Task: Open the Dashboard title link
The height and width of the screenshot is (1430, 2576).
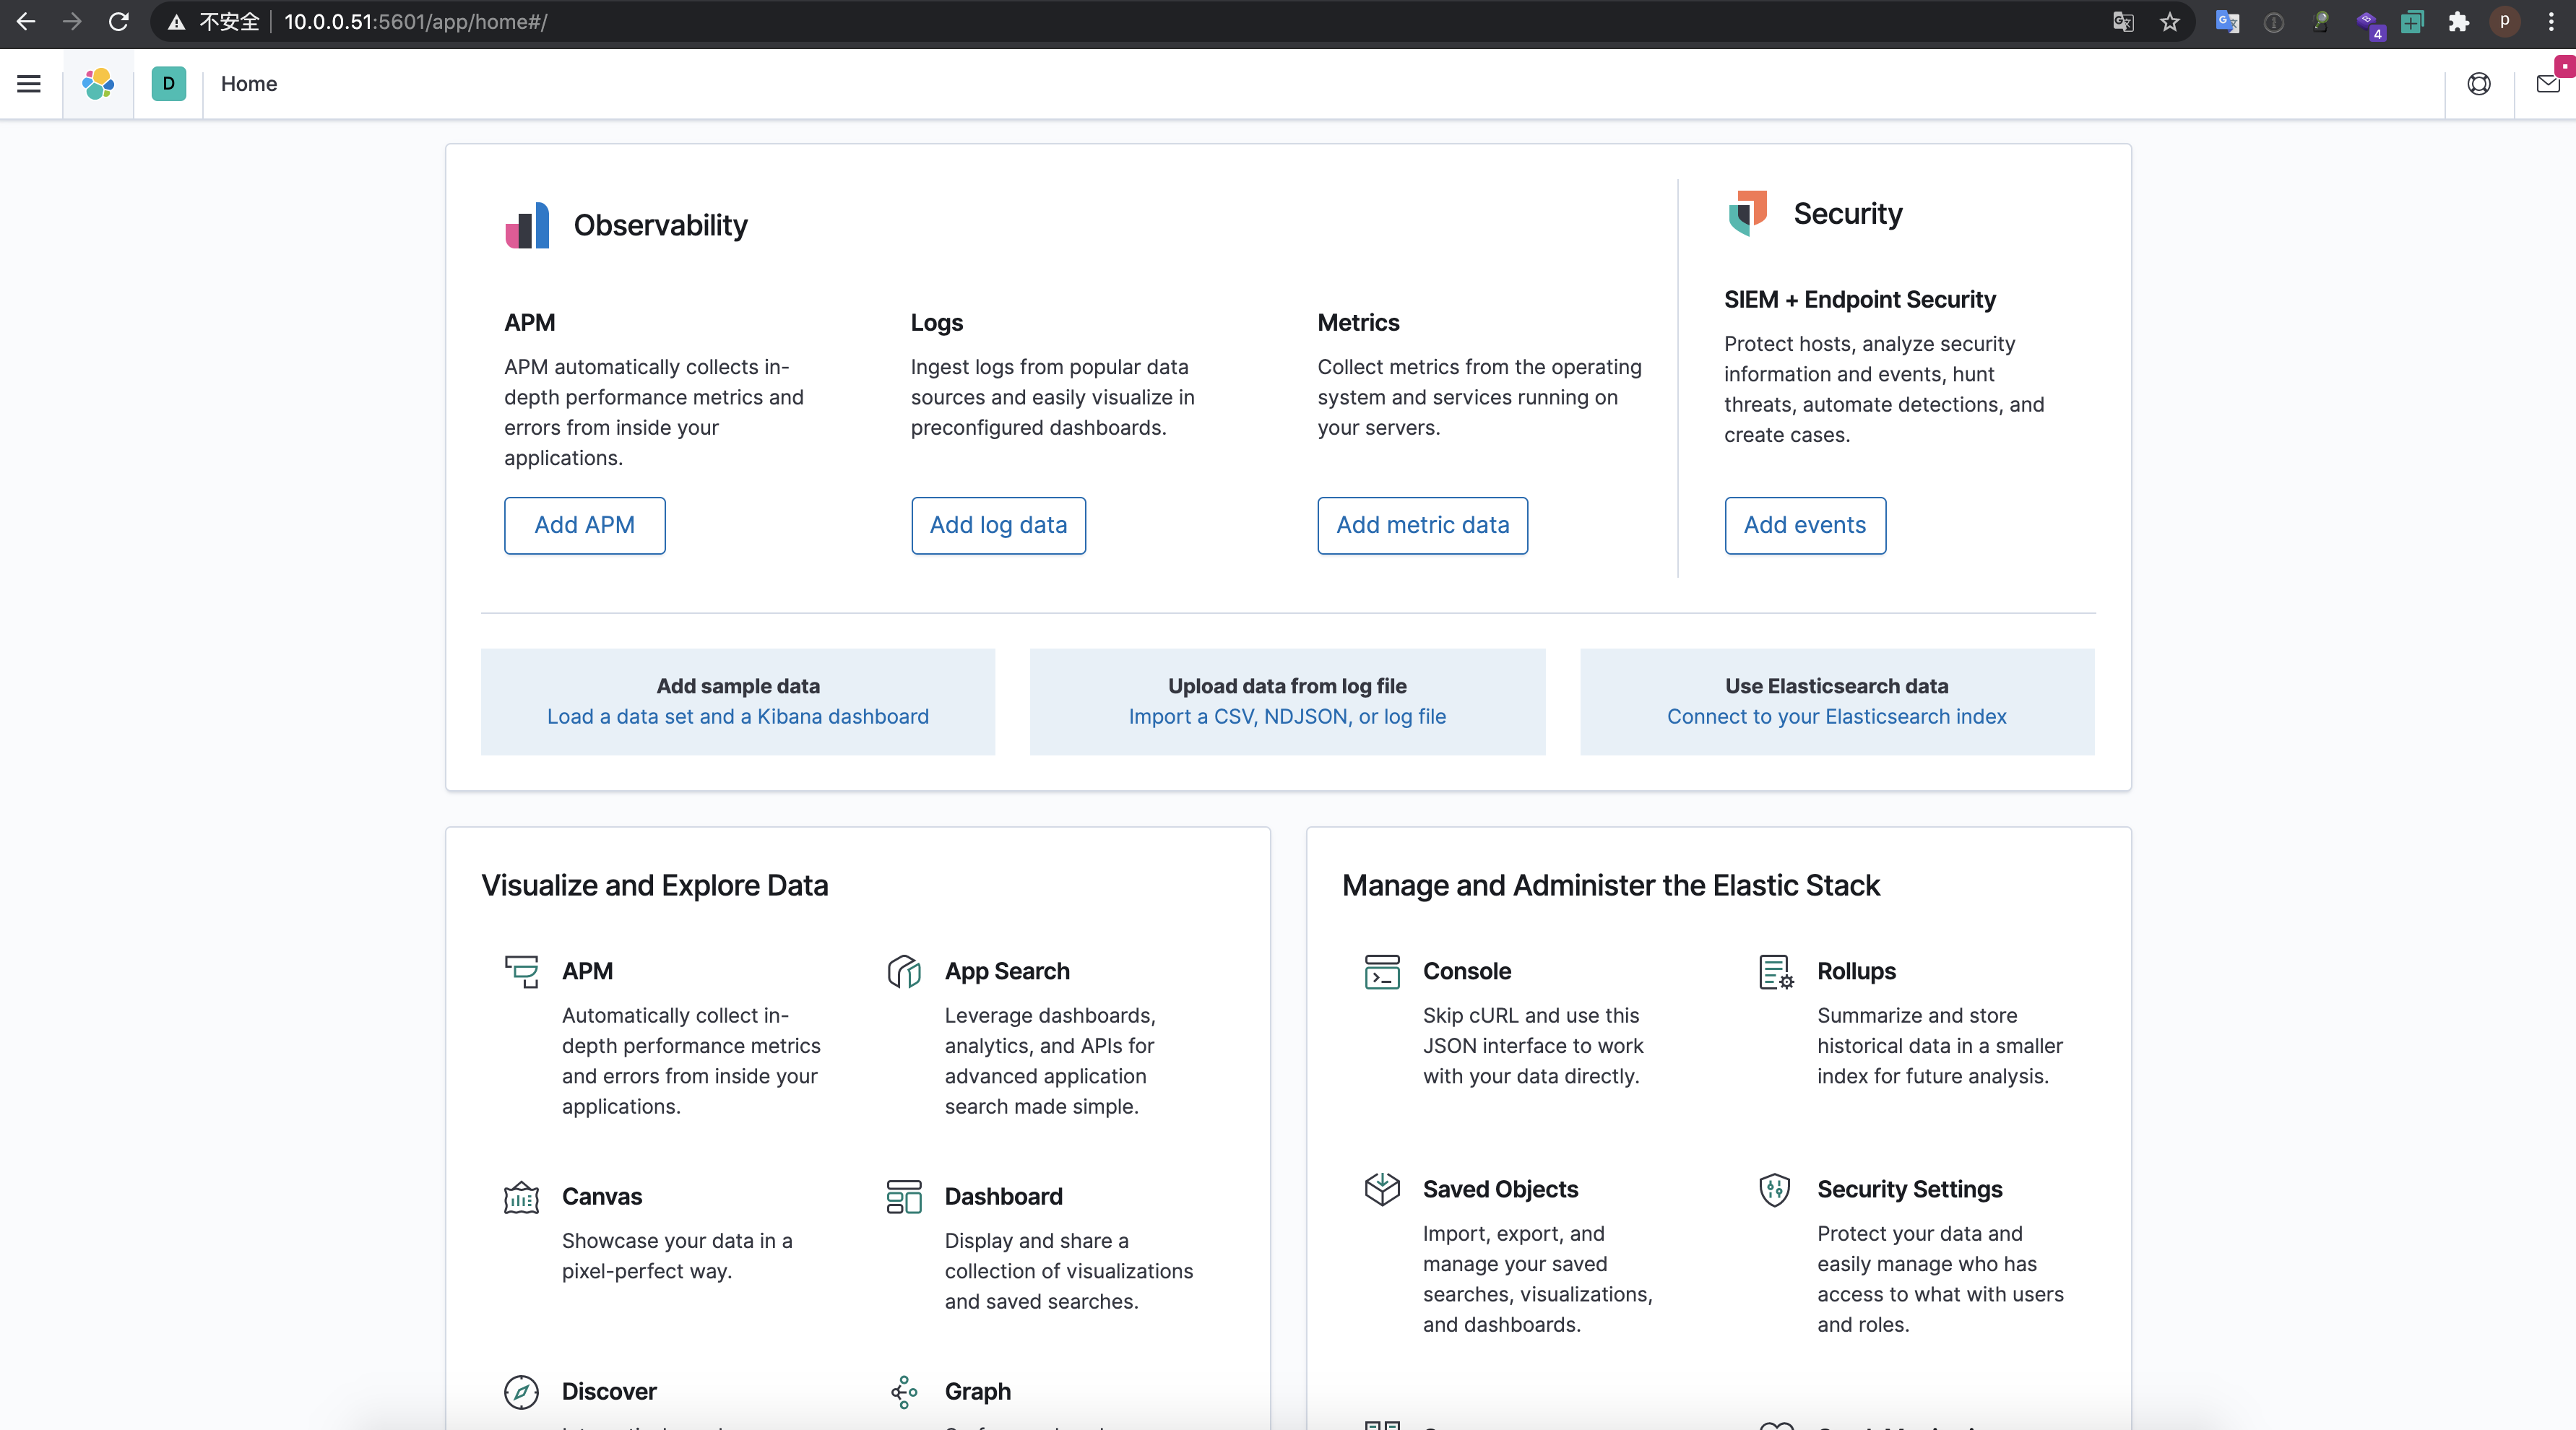Action: tap(1003, 1197)
